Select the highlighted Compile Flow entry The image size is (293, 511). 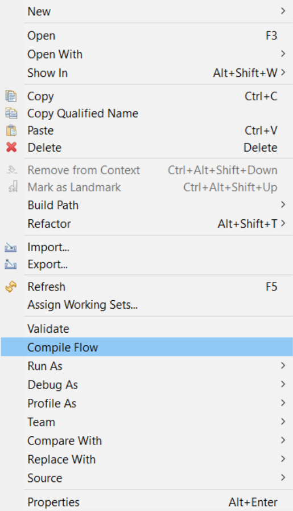[x=147, y=347]
